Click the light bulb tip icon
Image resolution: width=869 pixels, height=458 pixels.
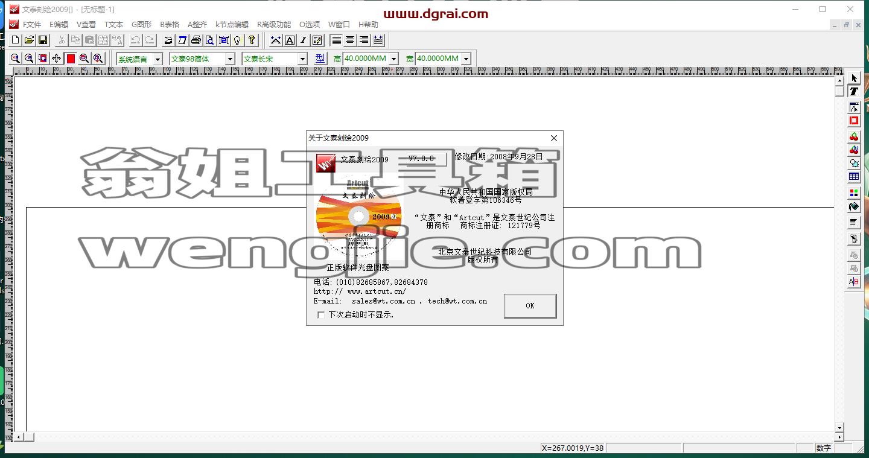238,40
